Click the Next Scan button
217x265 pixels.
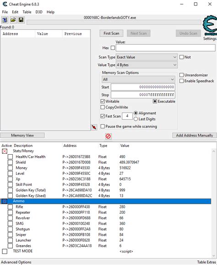tap(139, 33)
